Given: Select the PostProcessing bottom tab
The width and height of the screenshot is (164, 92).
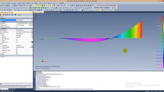Looking at the screenshot, I should point(4,89).
